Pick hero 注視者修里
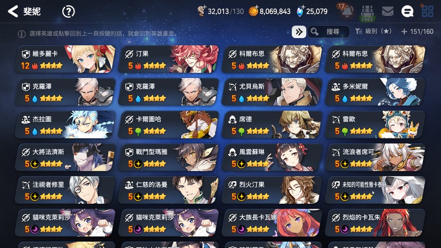 click(x=65, y=190)
